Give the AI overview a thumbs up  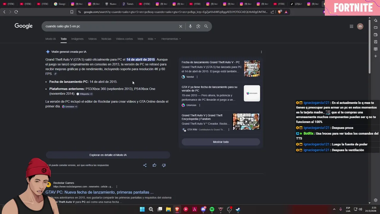coord(154,165)
